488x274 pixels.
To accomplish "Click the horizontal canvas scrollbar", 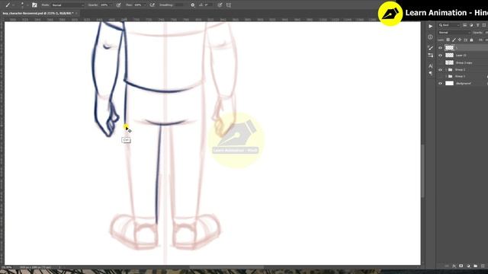I will (226, 267).
